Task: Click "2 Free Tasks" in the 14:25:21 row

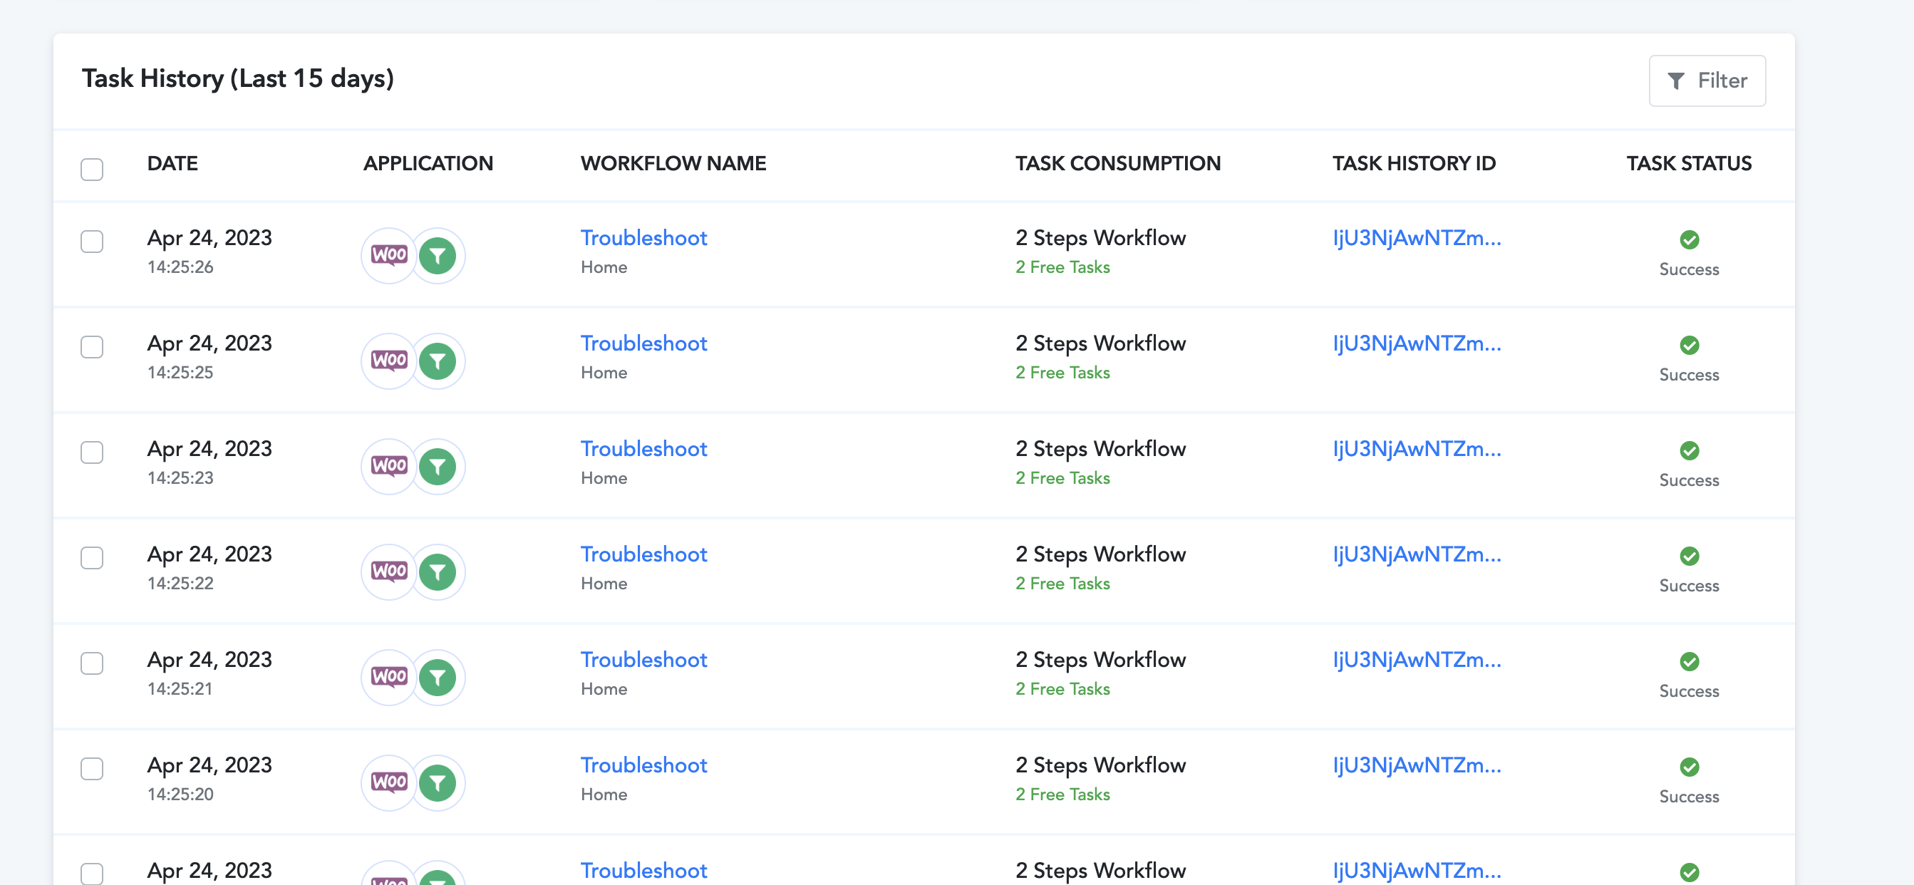Action: click(x=1062, y=690)
